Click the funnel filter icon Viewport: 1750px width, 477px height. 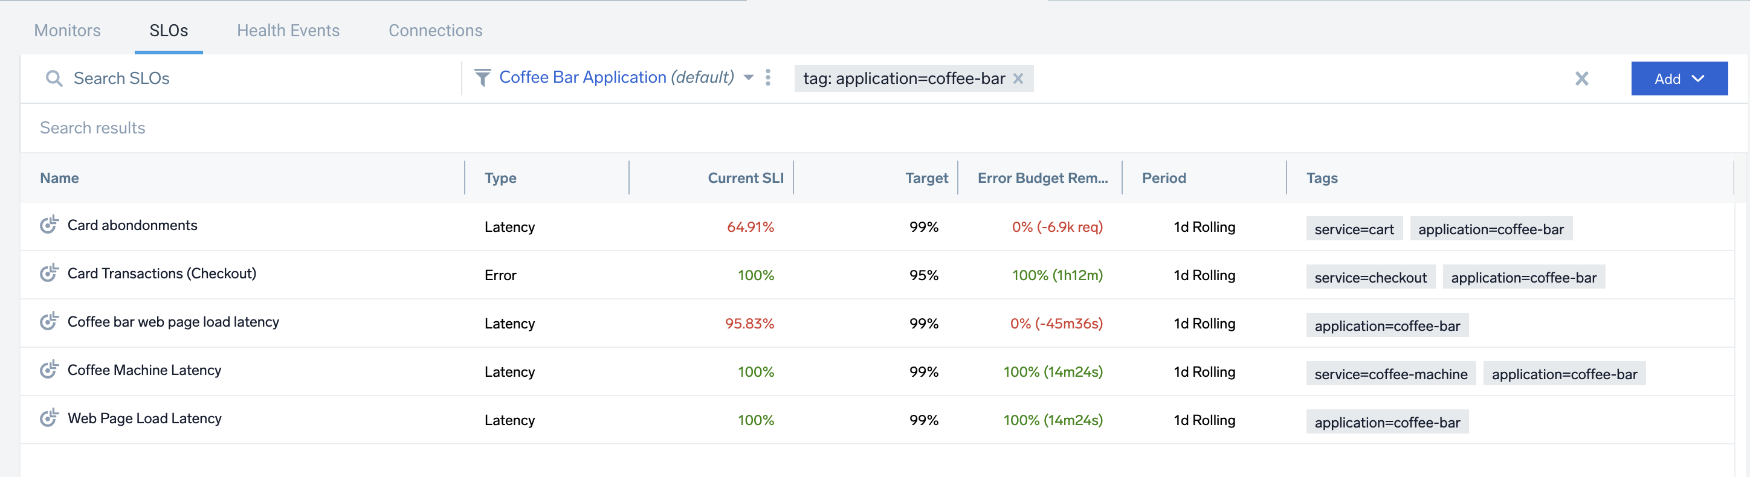point(482,78)
